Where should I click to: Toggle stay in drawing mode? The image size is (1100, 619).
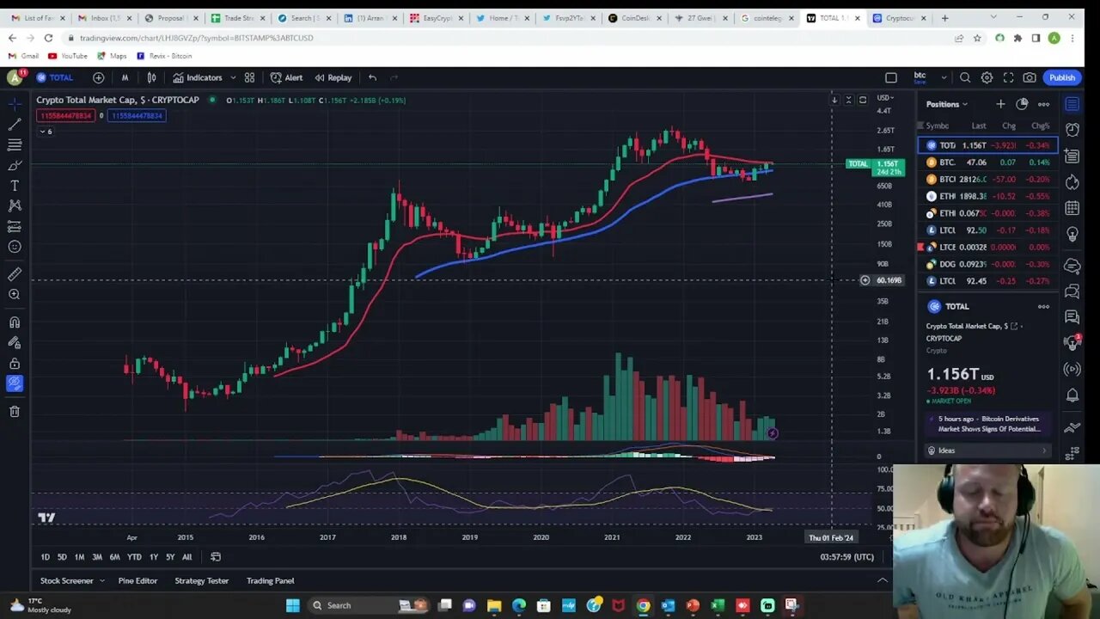coord(15,342)
